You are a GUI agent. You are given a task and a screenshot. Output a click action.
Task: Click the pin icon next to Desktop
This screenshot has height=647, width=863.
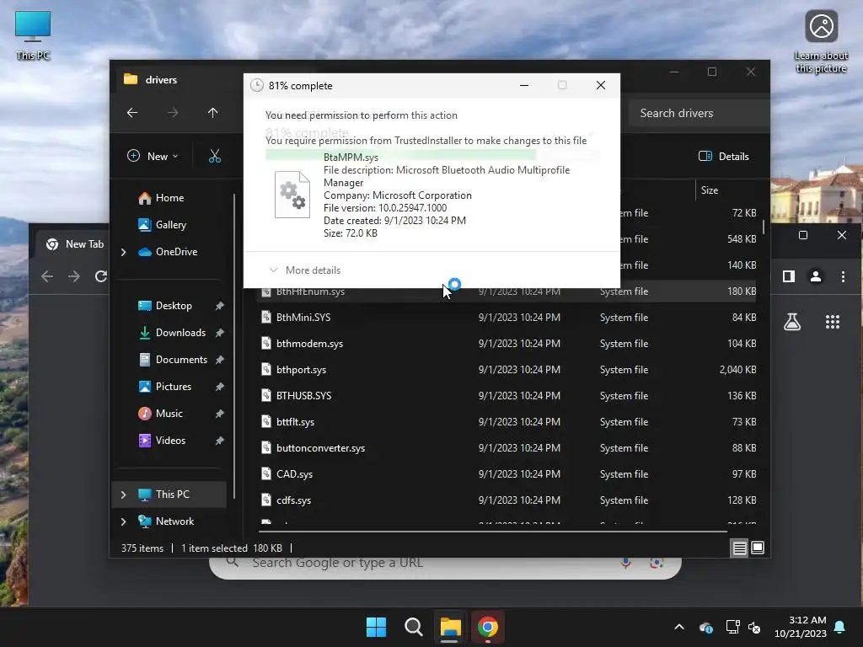tap(220, 305)
